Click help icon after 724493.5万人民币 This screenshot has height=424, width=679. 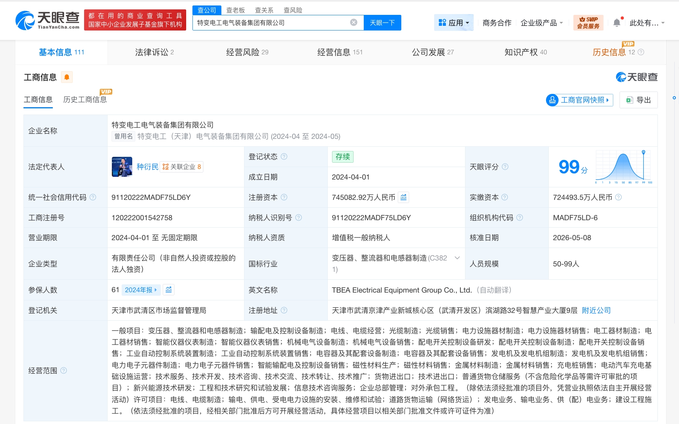click(618, 197)
